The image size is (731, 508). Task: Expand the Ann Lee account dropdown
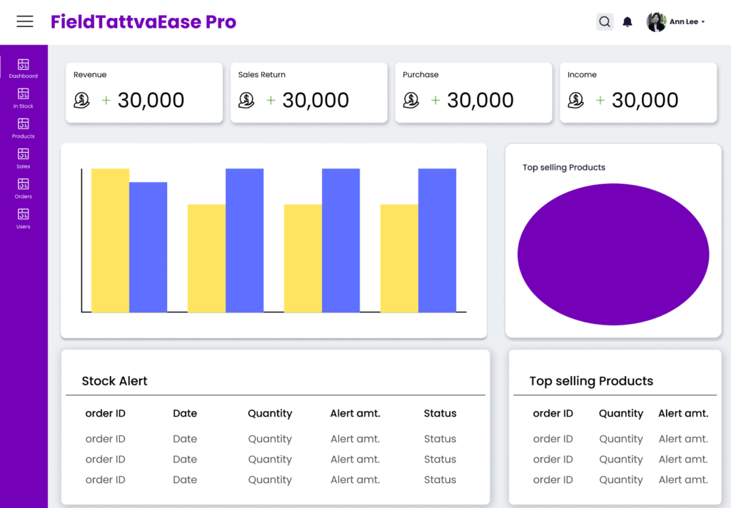[703, 22]
